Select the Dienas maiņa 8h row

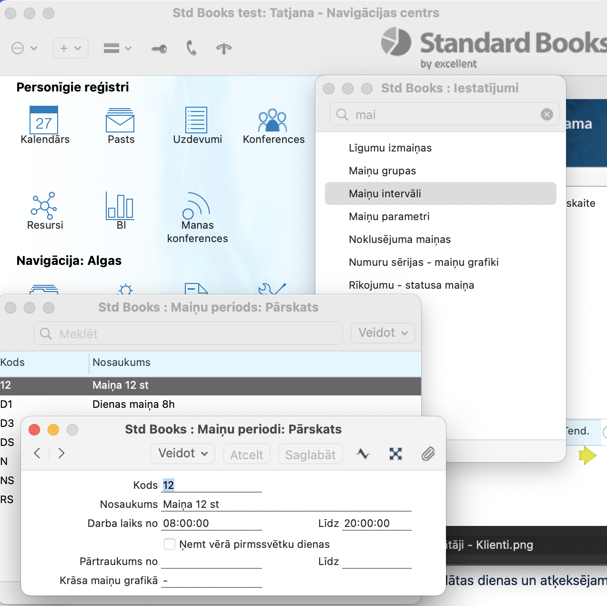click(x=133, y=404)
